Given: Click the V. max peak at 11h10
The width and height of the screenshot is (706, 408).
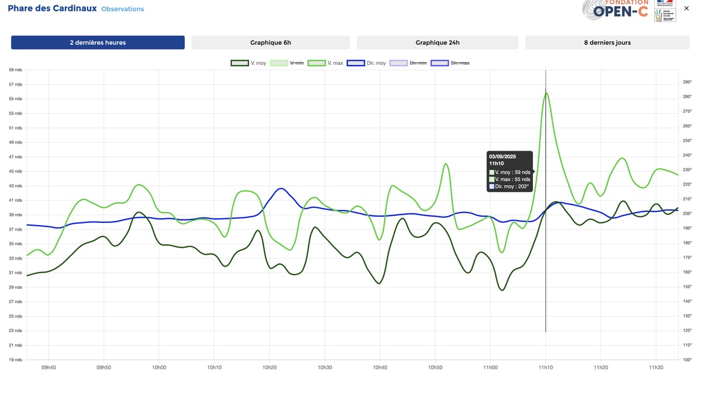Looking at the screenshot, I should (546, 93).
